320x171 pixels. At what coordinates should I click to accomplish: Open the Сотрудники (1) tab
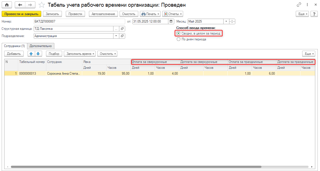coord(14,46)
